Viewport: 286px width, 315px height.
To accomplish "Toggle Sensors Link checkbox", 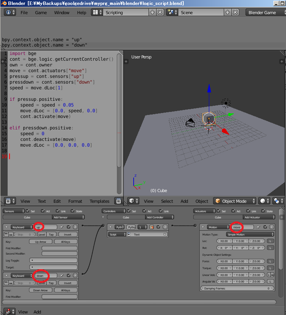I will [58, 211].
